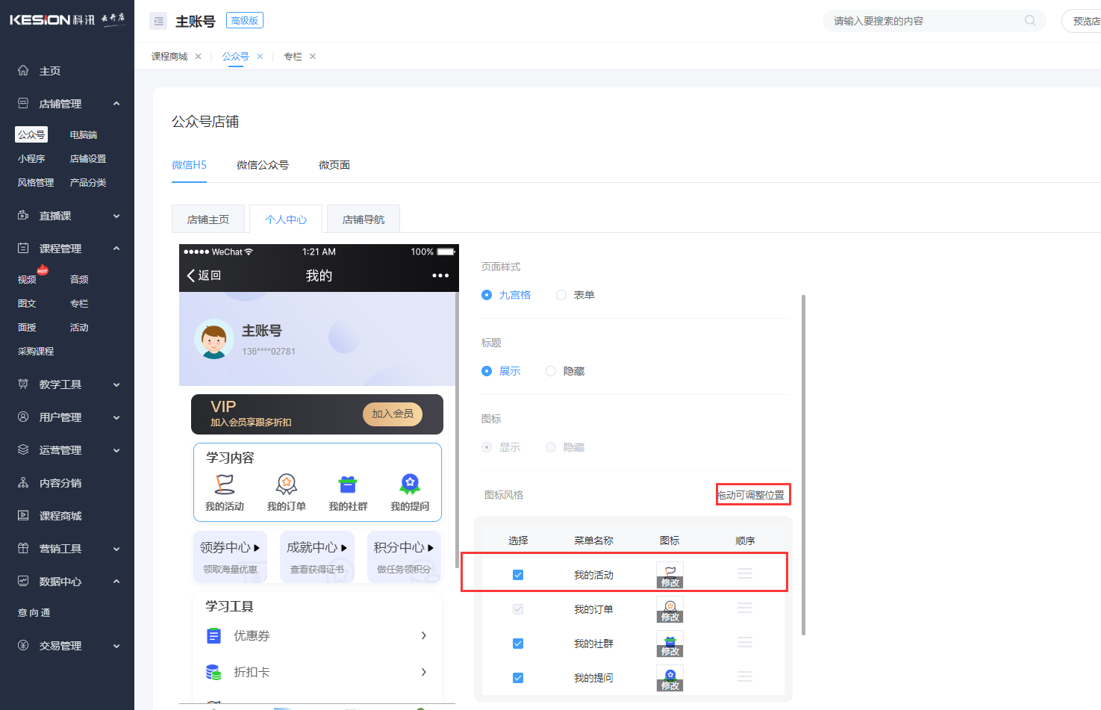Click the 直播课 camera icon in sidebar

tap(22, 215)
